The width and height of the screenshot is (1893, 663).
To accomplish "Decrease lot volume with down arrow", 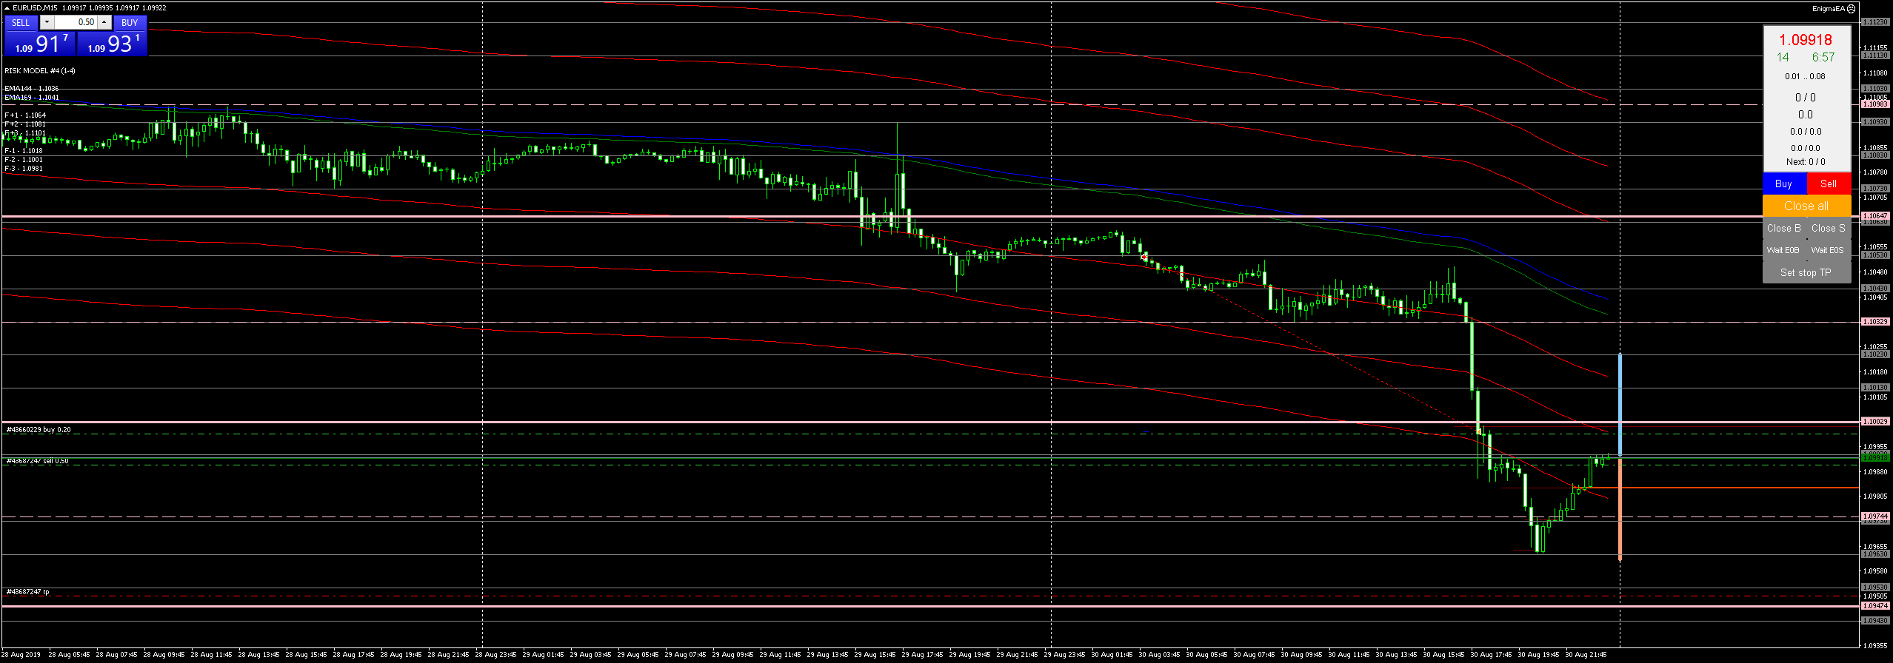I will 47,22.
